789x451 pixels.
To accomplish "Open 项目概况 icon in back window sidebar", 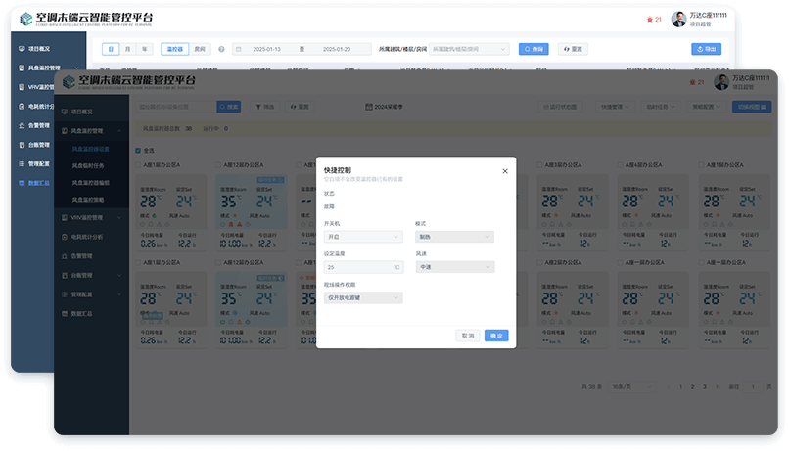I will tap(22, 49).
